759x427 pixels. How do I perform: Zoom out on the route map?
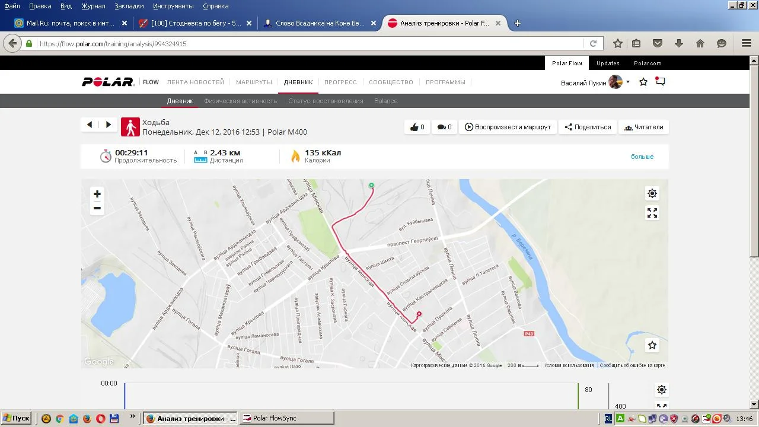97,208
